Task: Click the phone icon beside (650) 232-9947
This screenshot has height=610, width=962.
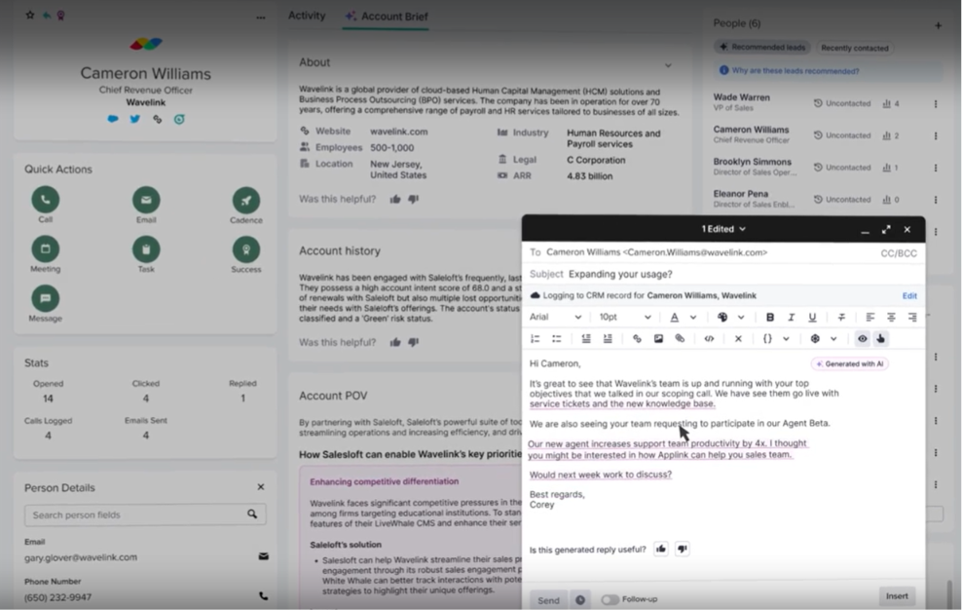Action: click(x=263, y=596)
